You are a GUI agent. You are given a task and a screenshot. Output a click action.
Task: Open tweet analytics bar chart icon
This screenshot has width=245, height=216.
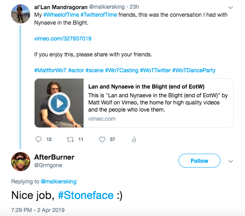pyautogui.click(x=134, y=139)
